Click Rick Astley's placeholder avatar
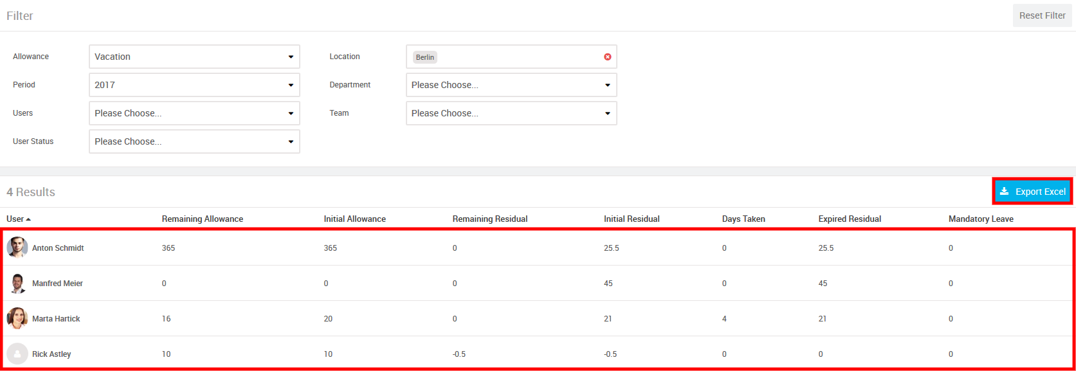Image resolution: width=1076 pixels, height=371 pixels. pos(17,354)
